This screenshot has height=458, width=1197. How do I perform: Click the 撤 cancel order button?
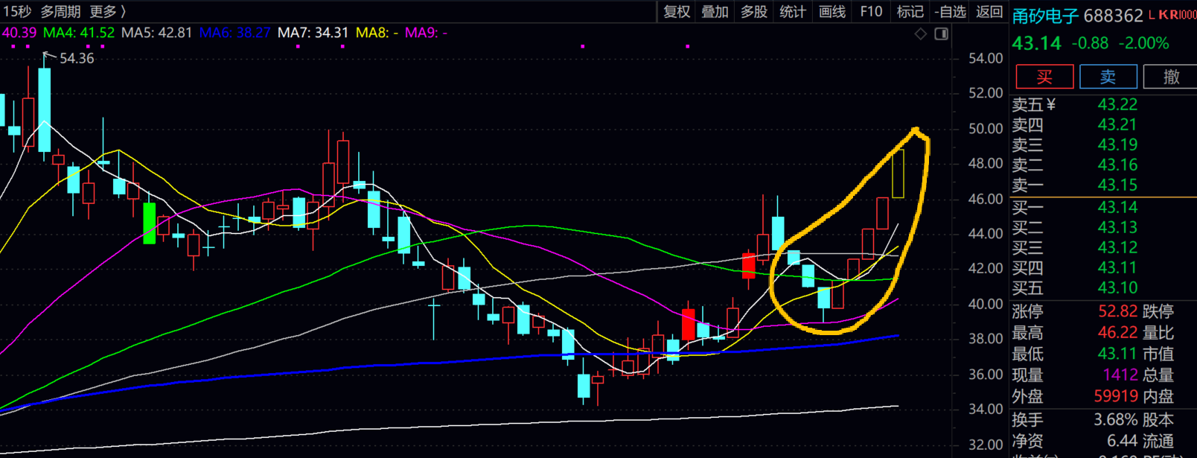pos(1171,77)
